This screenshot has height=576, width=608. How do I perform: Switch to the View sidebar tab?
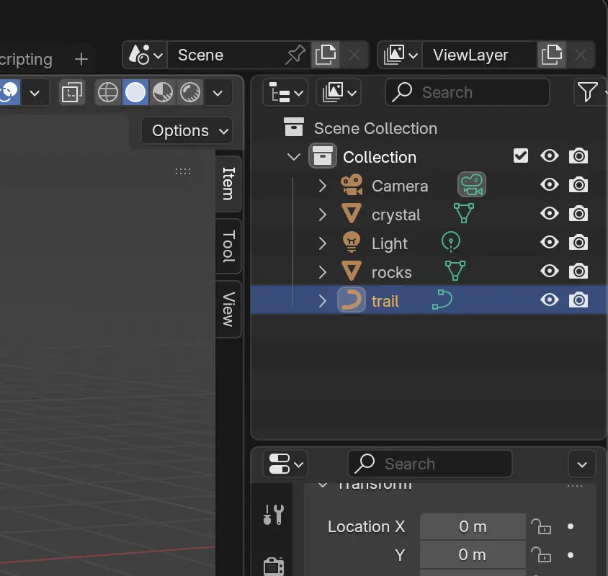tap(228, 308)
